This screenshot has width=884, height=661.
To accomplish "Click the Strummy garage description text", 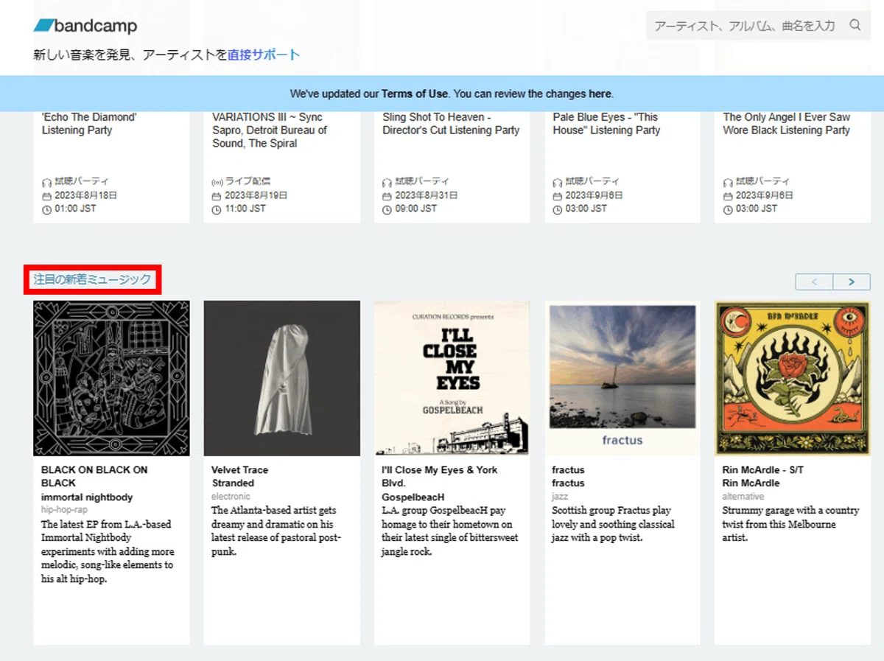I will 790,524.
